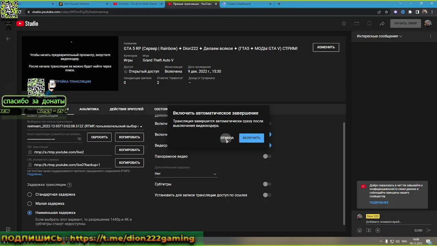The width and height of the screenshot is (437, 246).
Task: Open Подробнее link under RTMPS note
Action: coord(35,174)
